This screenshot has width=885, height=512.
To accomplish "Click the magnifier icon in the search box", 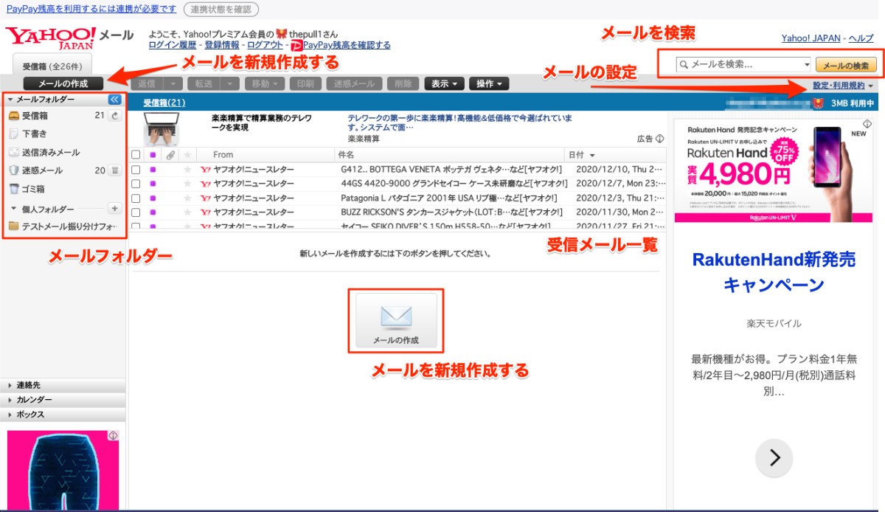I will pyautogui.click(x=684, y=65).
